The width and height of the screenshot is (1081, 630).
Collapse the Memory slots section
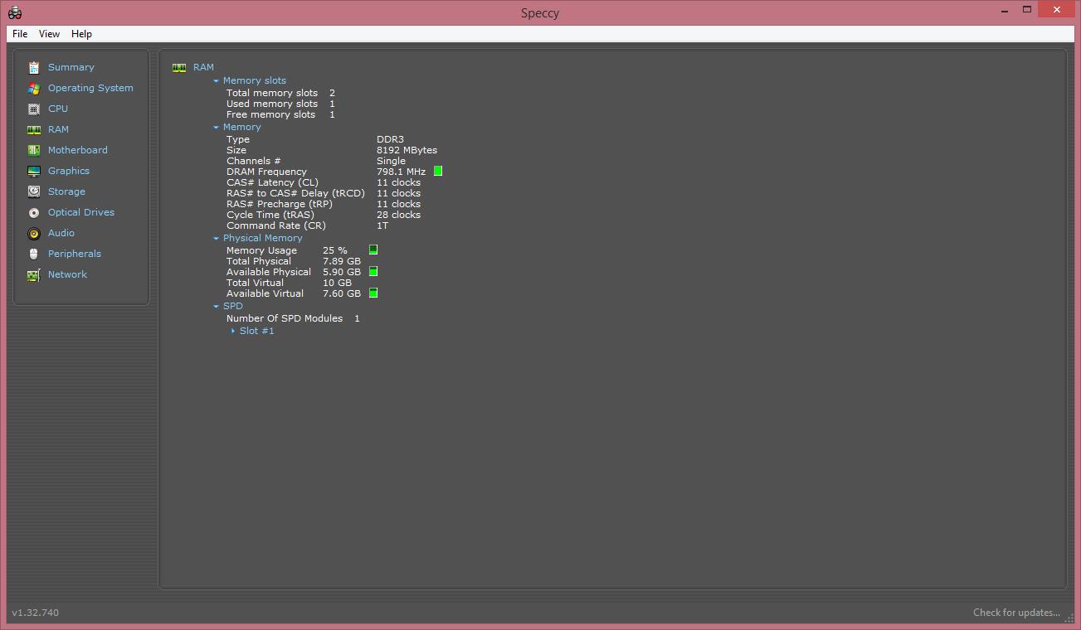coord(216,81)
